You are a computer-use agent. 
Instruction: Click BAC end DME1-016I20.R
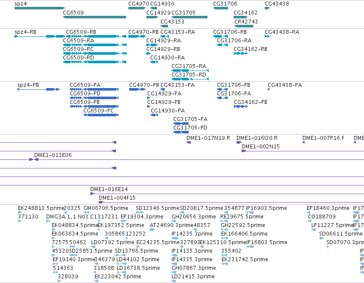click(x=239, y=142)
